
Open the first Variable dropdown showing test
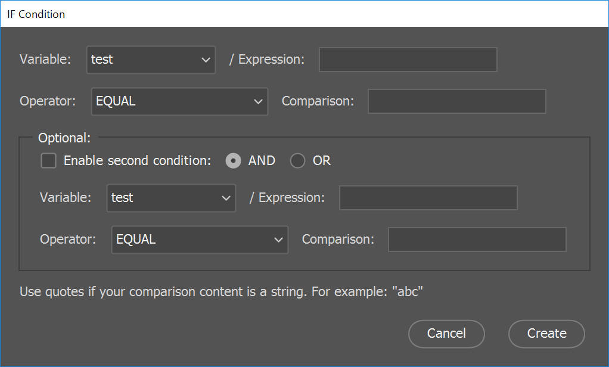coord(151,60)
